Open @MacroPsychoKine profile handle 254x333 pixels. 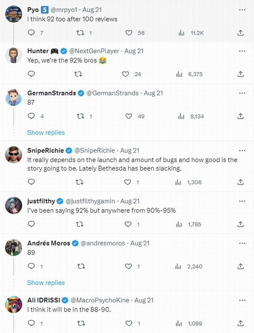pyautogui.click(x=100, y=300)
